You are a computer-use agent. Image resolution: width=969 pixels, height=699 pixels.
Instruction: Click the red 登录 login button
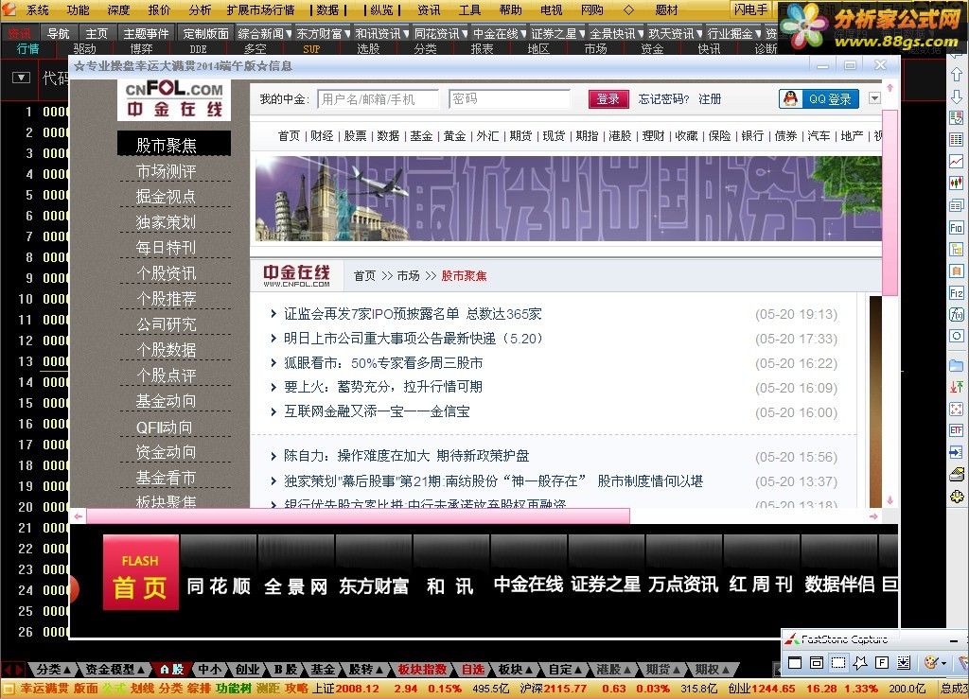(608, 98)
